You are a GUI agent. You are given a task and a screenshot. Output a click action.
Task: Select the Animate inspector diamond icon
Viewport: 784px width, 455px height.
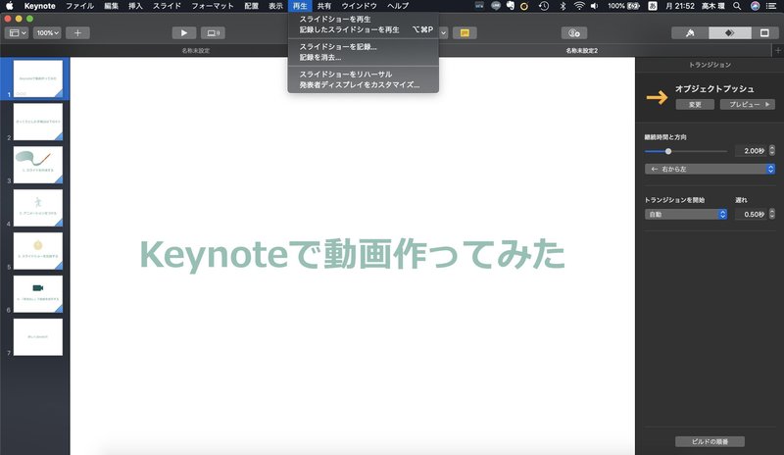point(729,33)
